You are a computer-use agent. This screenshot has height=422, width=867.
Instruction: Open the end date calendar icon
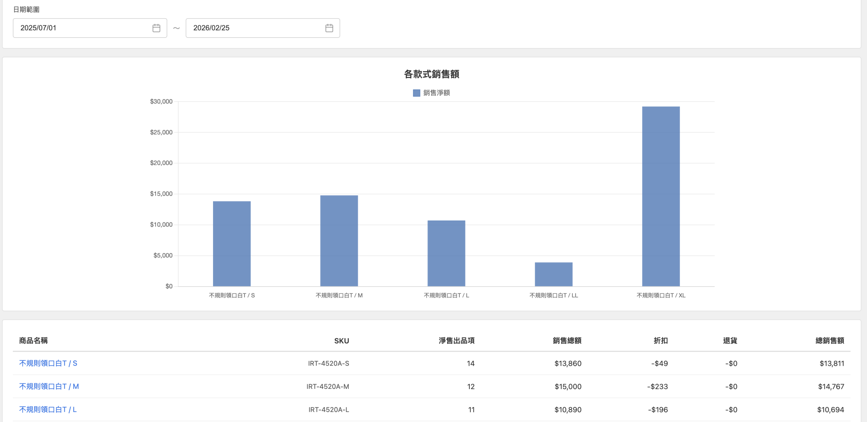pos(329,28)
